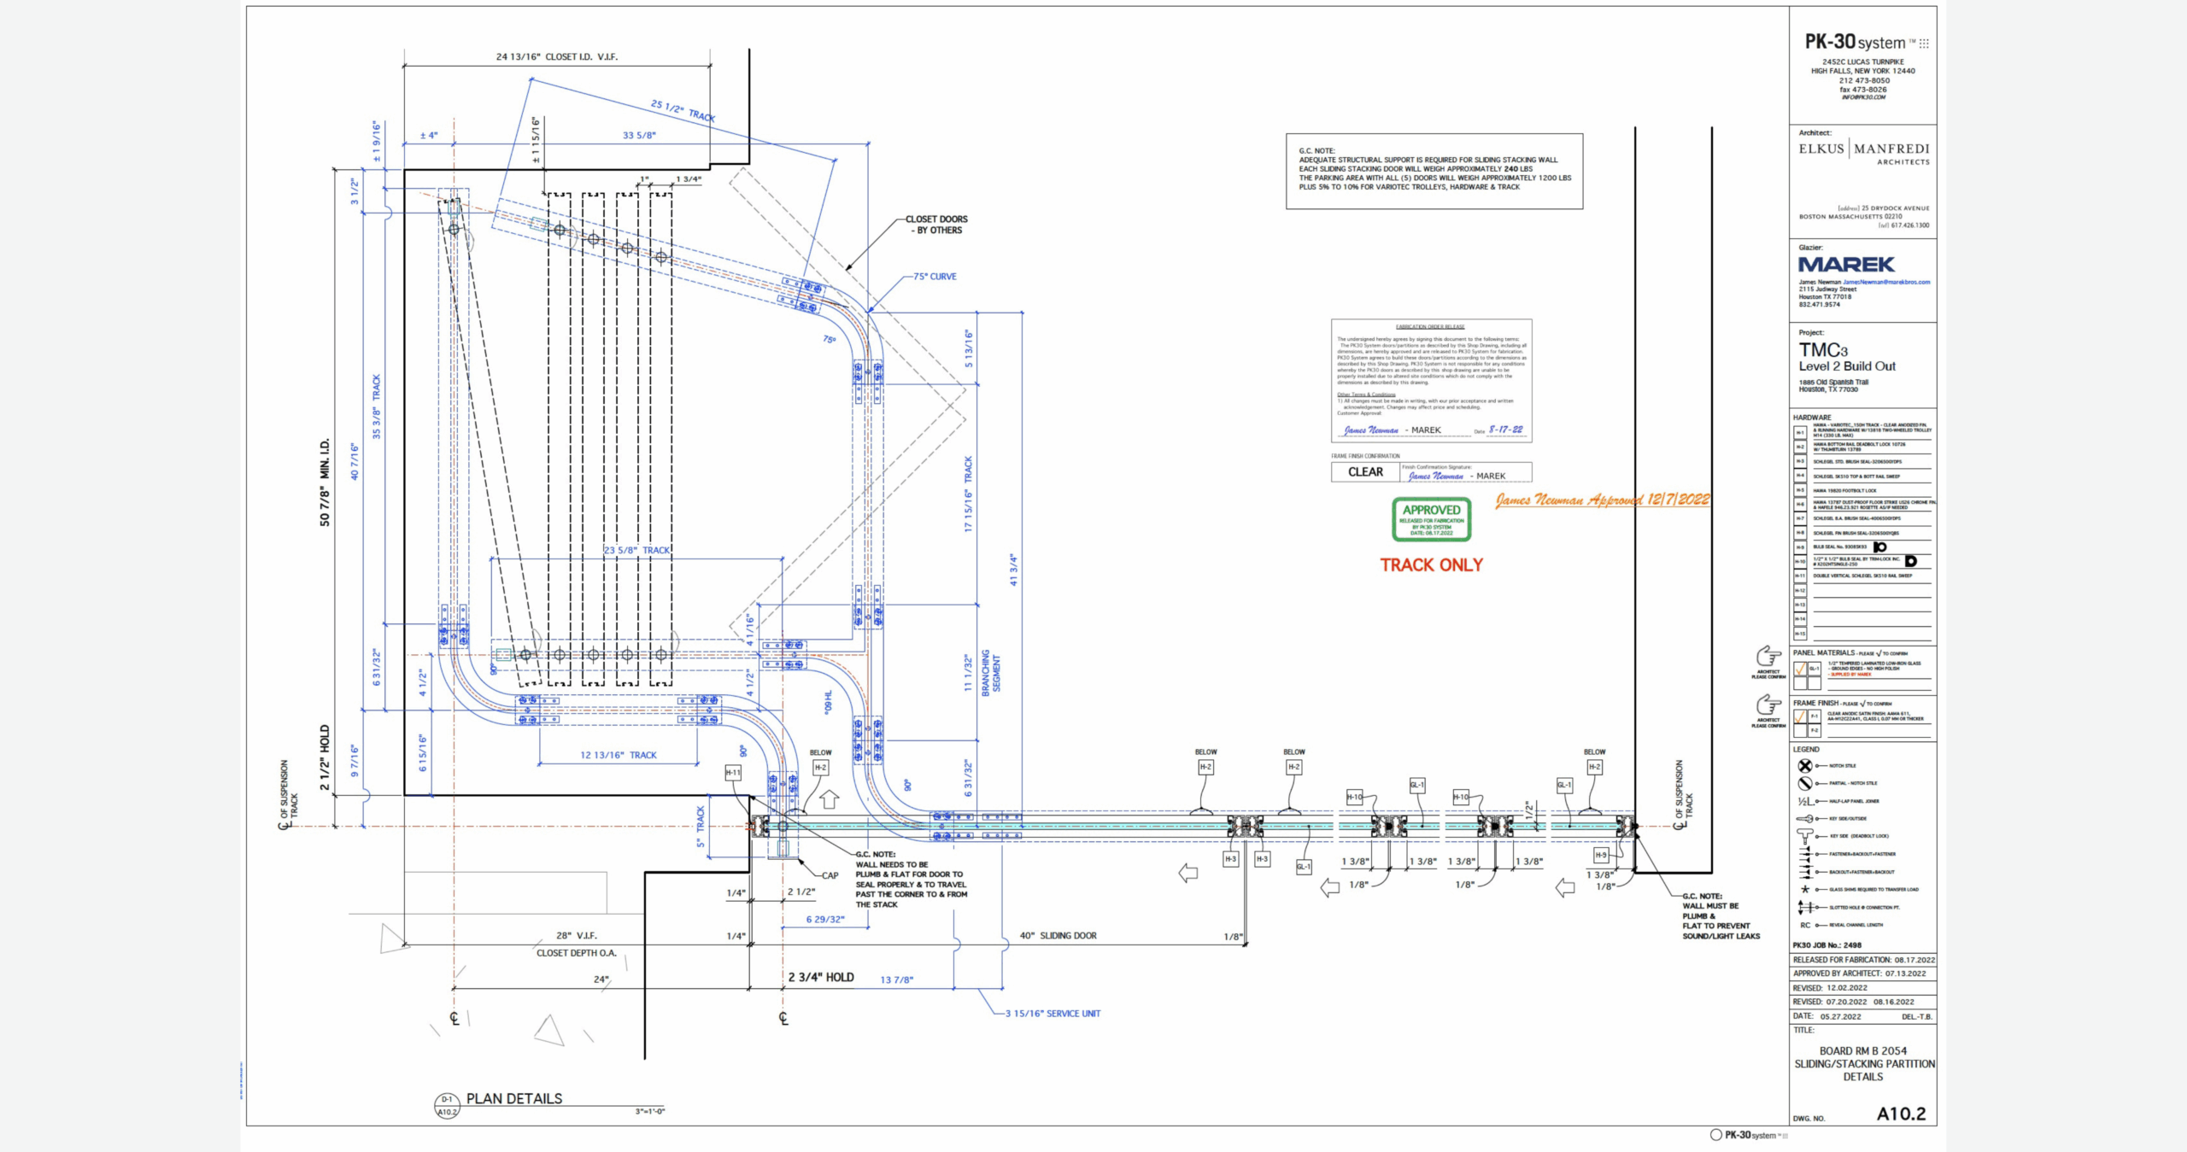Click the H-9 callout box on the plan
The height and width of the screenshot is (1152, 2187).
1601,854
